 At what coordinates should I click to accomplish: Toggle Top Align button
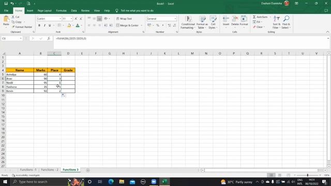pyautogui.click(x=89, y=19)
